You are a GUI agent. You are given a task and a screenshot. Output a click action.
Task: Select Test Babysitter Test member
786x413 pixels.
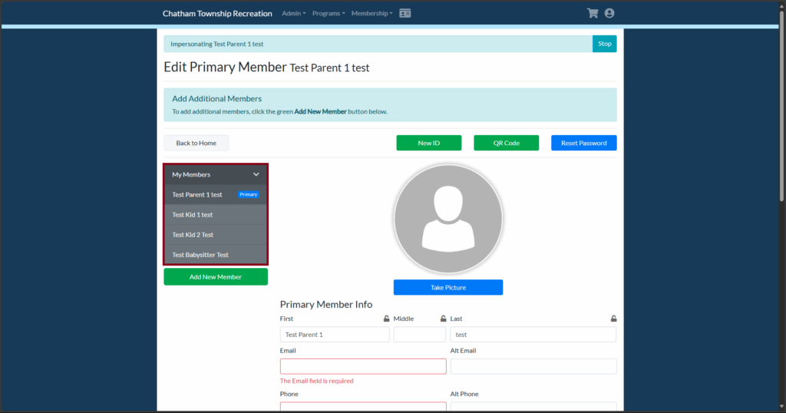click(216, 255)
